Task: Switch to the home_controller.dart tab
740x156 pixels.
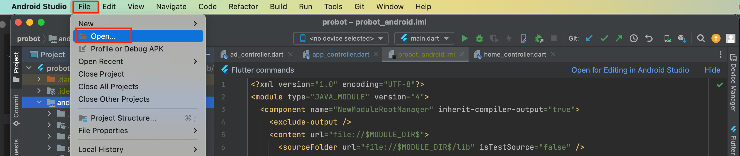Action: (515, 54)
